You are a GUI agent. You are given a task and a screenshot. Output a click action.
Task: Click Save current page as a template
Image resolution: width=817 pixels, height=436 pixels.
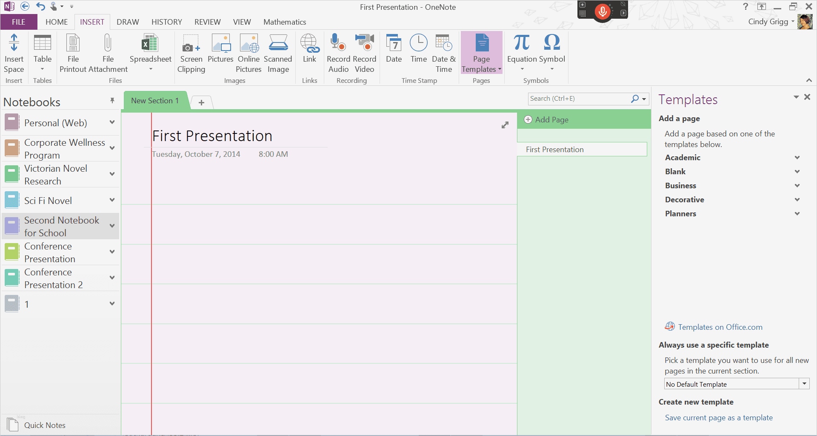[719, 418]
